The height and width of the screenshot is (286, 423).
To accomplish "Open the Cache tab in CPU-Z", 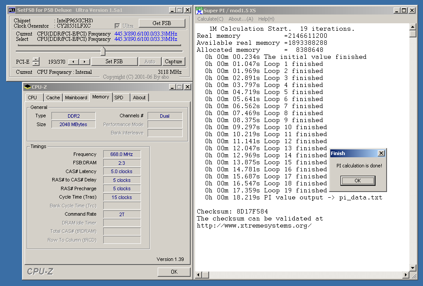I will pos(53,98).
